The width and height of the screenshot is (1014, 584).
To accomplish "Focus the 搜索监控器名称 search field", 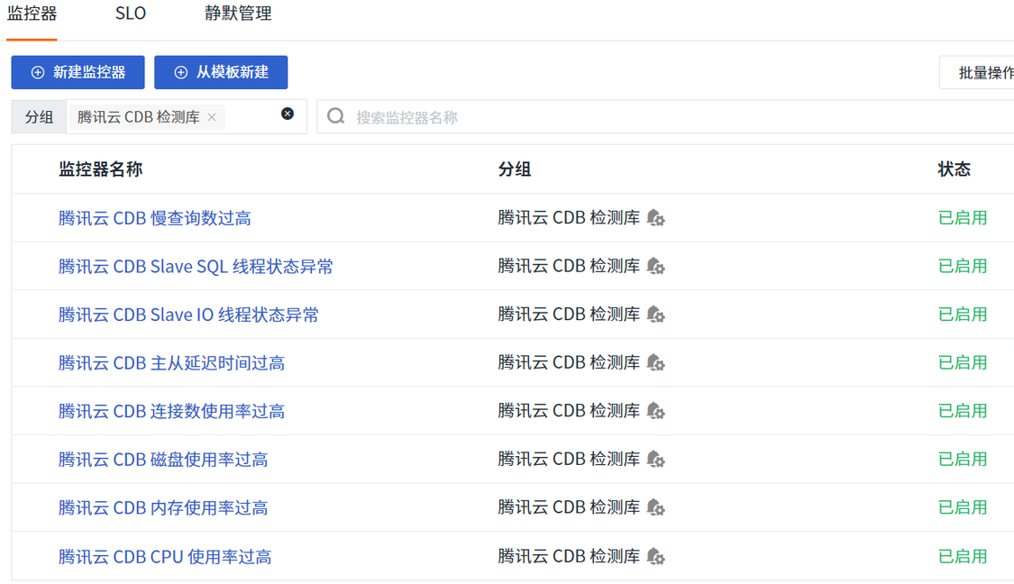I will coord(665,117).
